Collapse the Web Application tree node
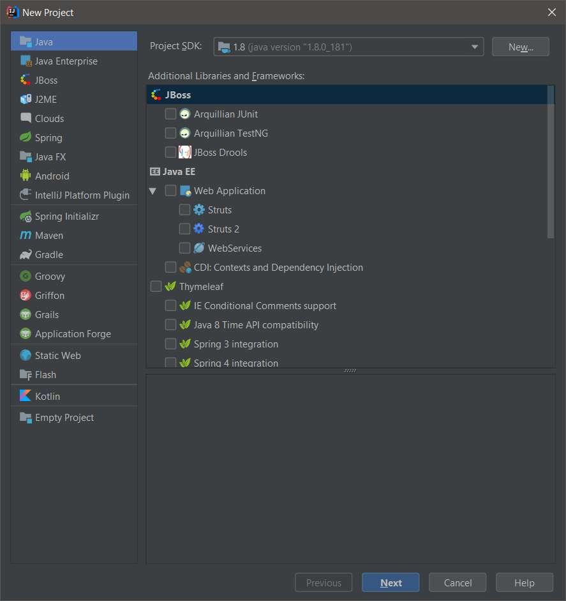566x601 pixels. (153, 191)
